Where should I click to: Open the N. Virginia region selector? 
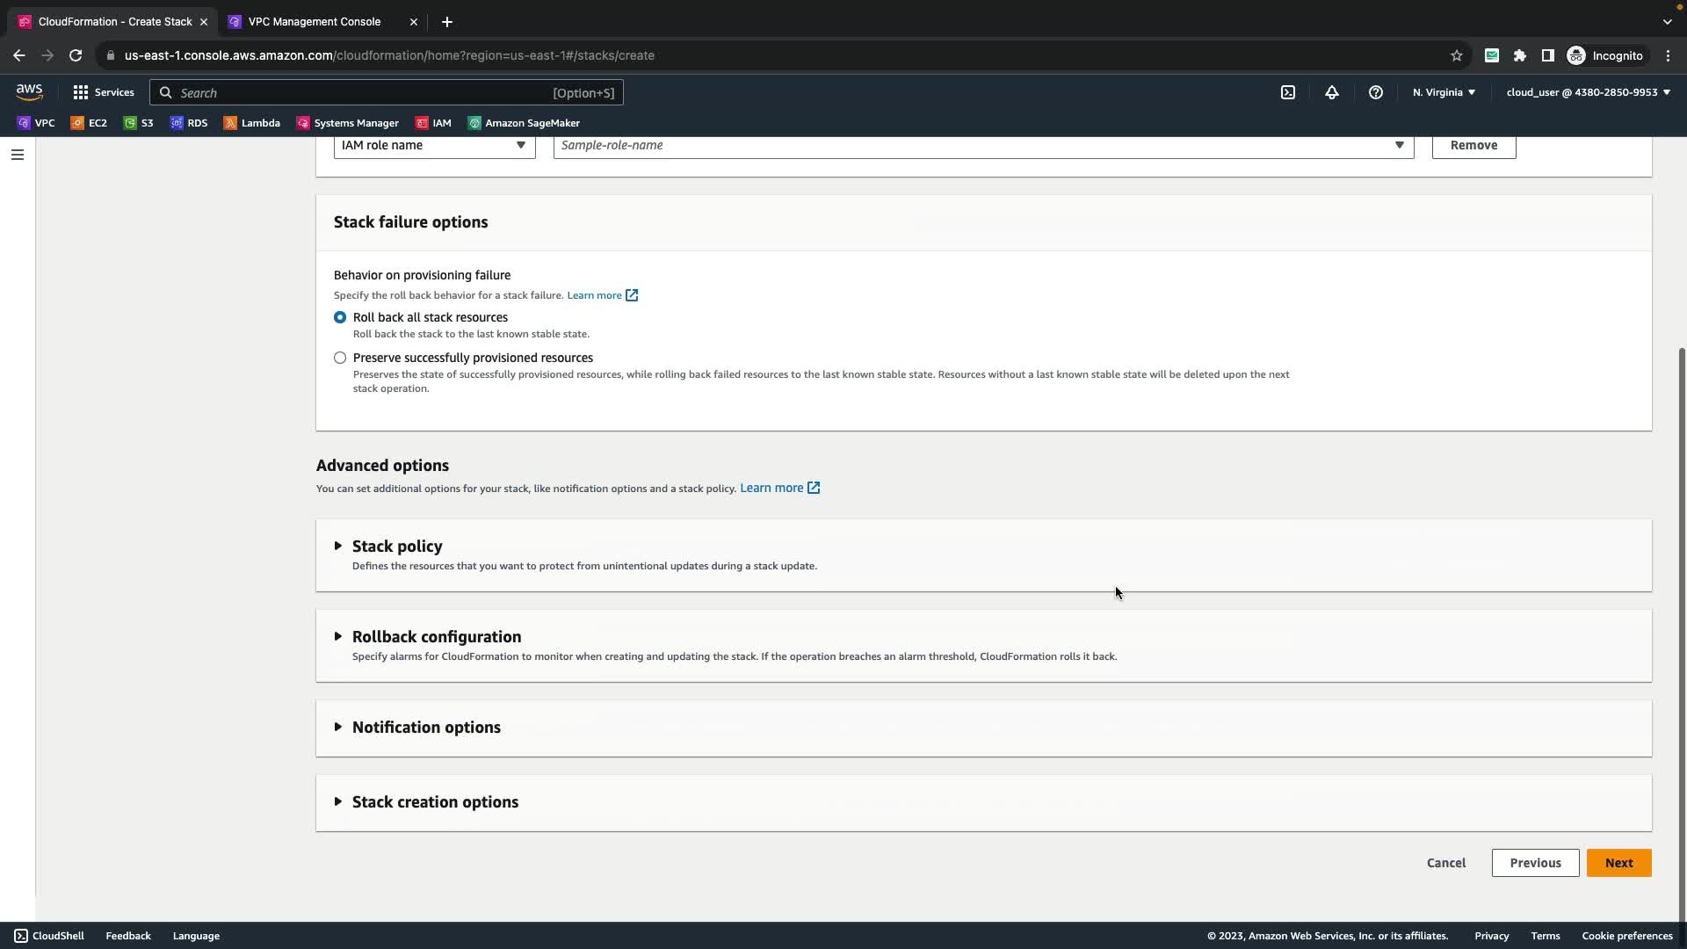pos(1443,92)
